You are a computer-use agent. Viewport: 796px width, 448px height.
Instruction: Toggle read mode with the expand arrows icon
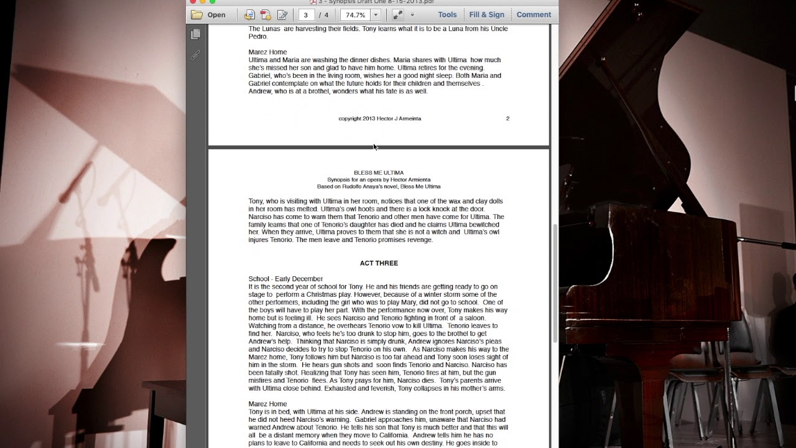click(x=397, y=15)
